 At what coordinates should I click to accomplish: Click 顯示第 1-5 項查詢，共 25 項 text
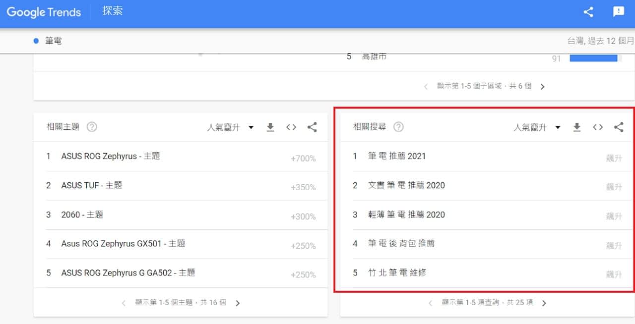point(487,303)
